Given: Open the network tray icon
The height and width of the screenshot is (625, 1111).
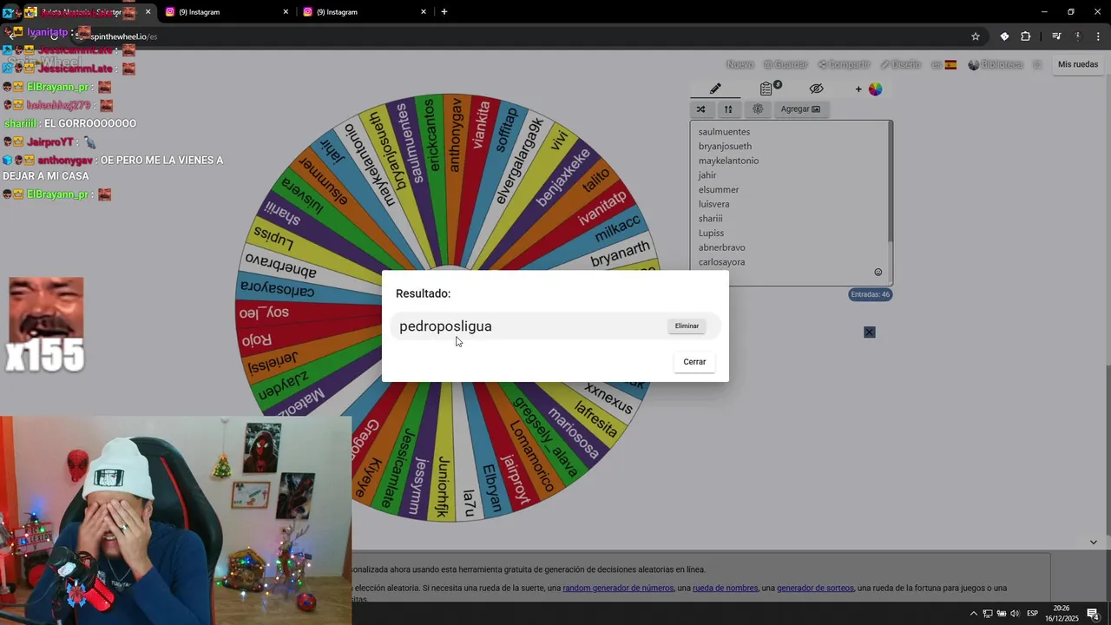Looking at the screenshot, I should (987, 614).
